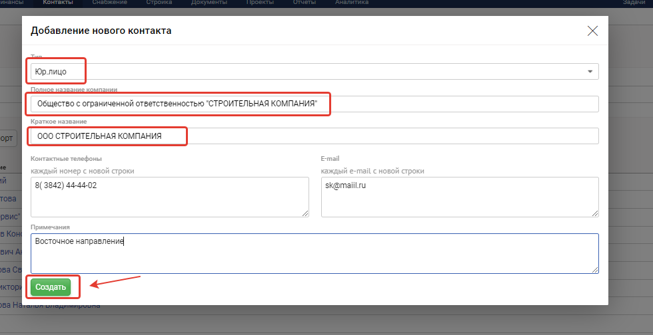653x335 pixels.
Task: Open Задачи in the top bar
Action: (633, 3)
